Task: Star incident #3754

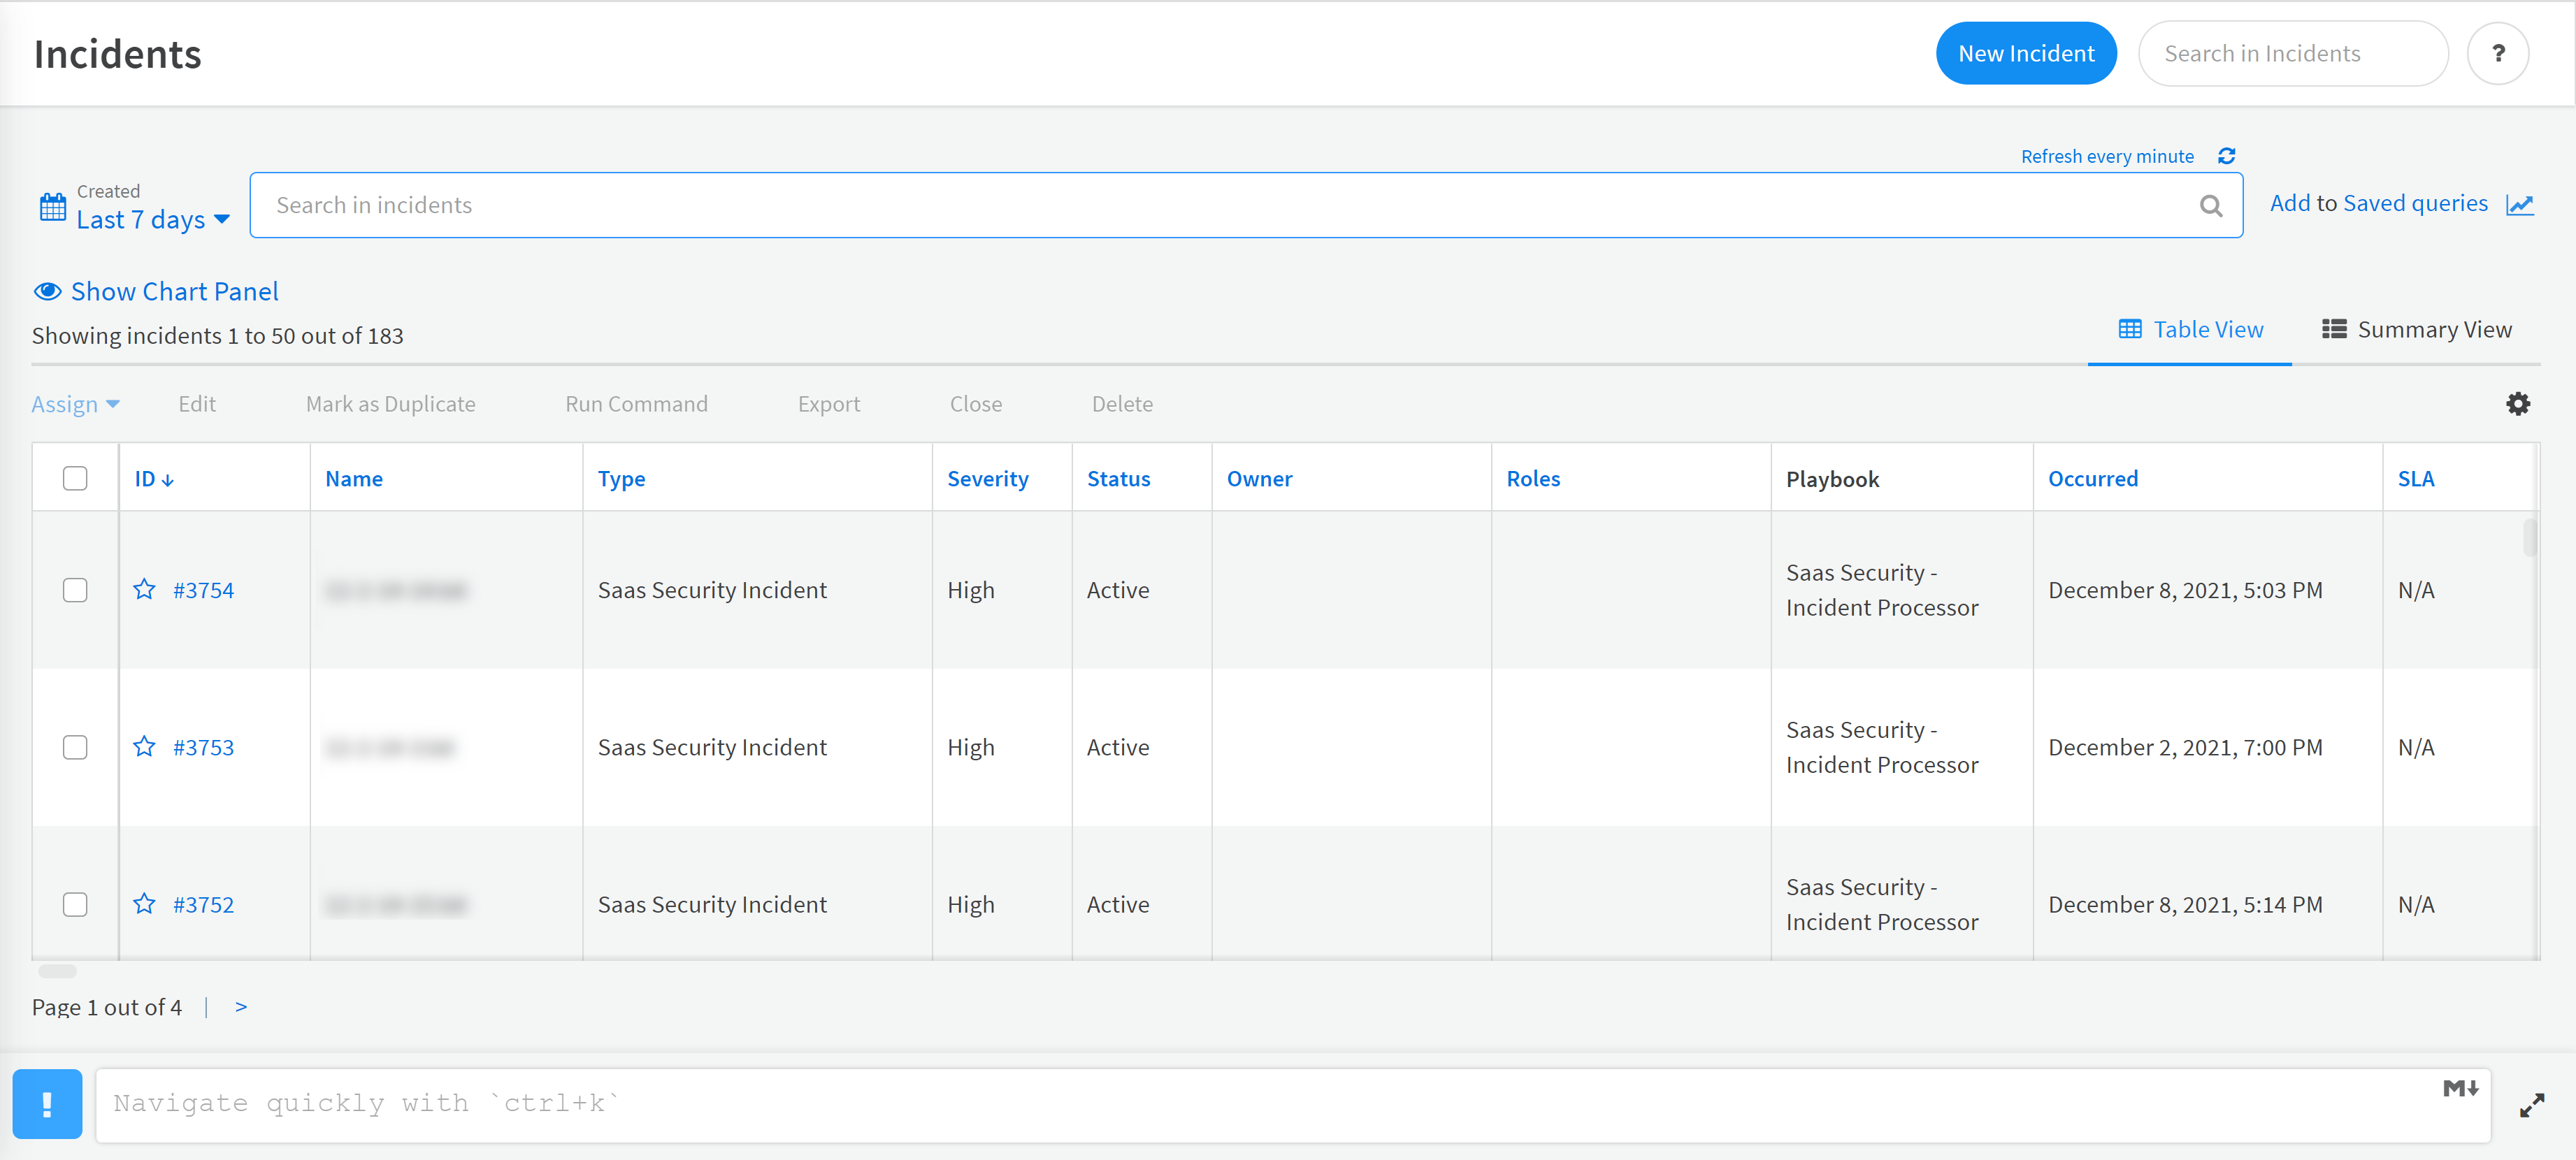Action: pyautogui.click(x=144, y=590)
